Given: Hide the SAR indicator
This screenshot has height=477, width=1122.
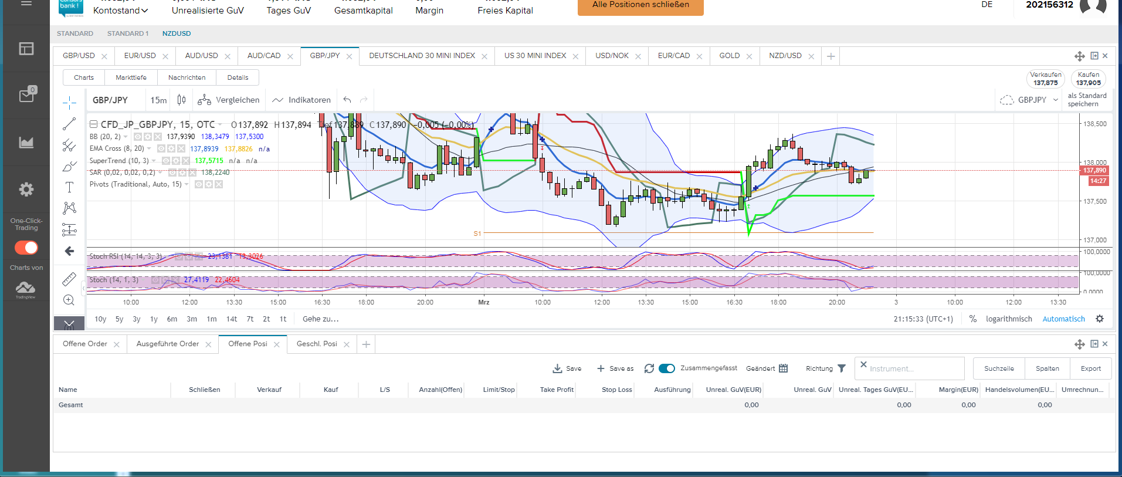Looking at the screenshot, I should click(x=172, y=172).
